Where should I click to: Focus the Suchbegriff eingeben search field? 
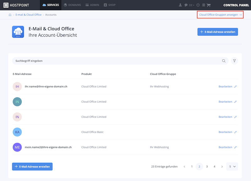click(120, 61)
